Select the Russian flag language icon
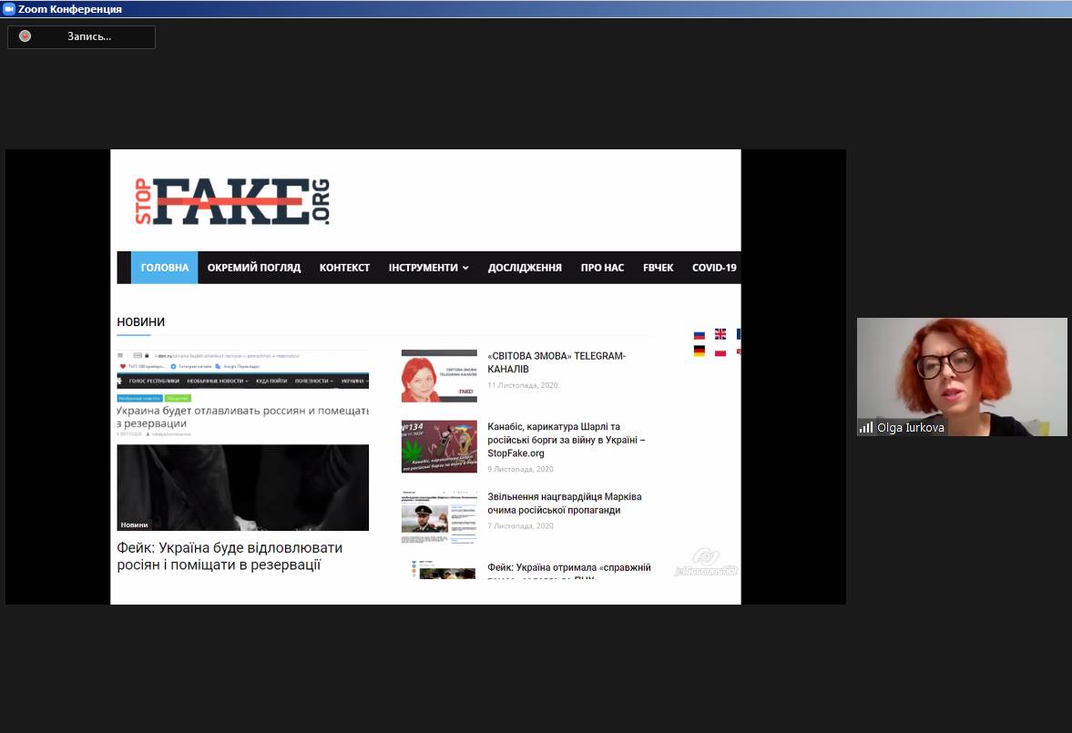The height and width of the screenshot is (733, 1072). 699,335
